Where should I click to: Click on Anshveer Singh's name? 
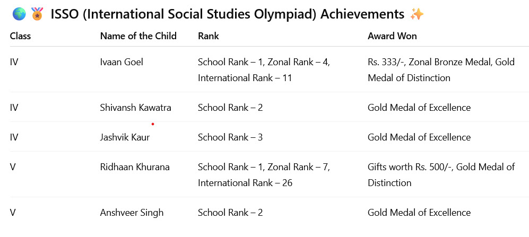132,213
